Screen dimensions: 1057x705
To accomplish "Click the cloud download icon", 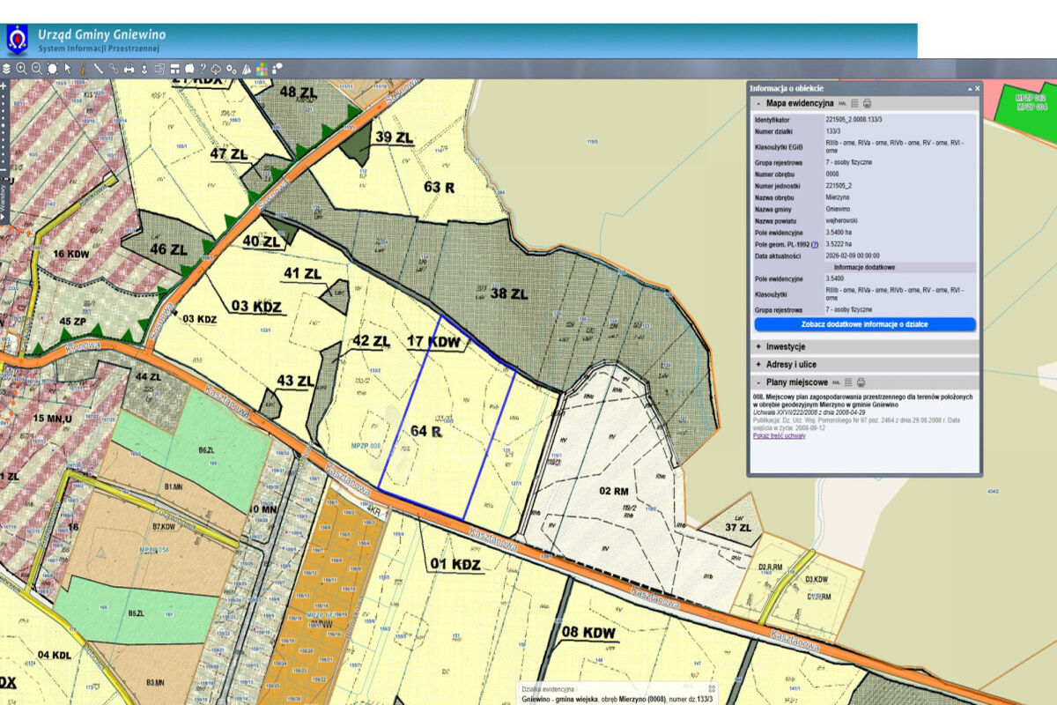I will 217,68.
